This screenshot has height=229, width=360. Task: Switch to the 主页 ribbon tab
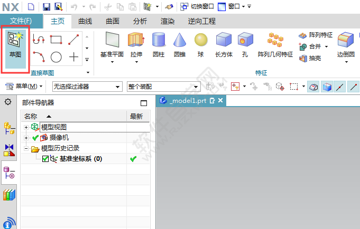[58, 21]
